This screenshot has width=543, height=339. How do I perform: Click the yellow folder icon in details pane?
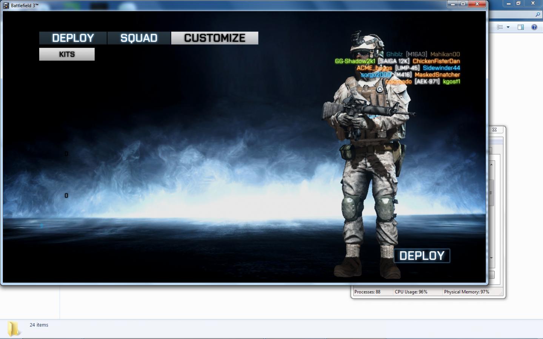[x=14, y=328]
